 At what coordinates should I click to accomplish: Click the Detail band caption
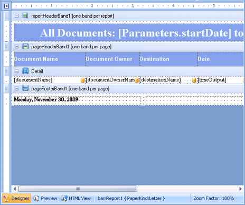(37, 71)
